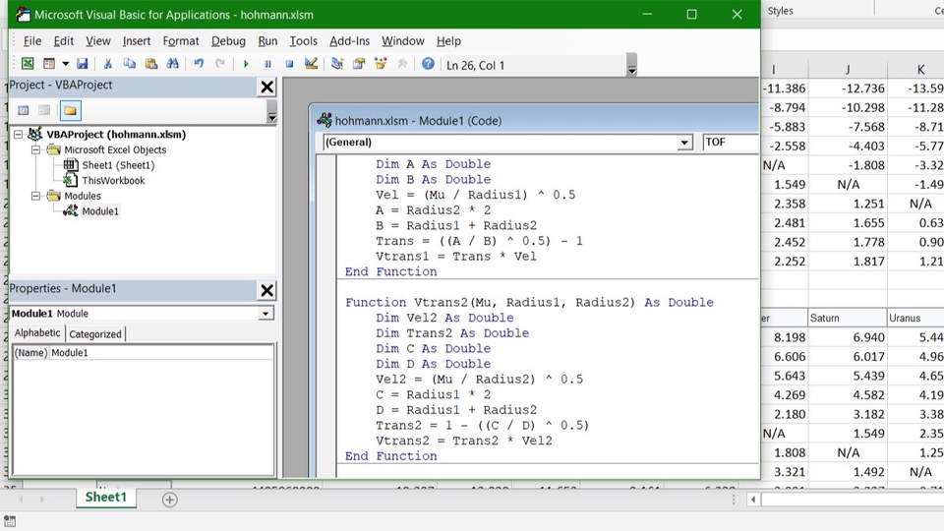Click Excel cell with value 6.940
The width and height of the screenshot is (944, 531).
pos(847,337)
